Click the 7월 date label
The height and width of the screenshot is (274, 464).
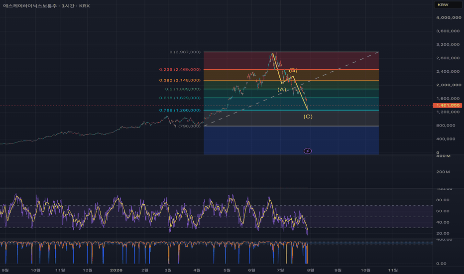(280, 270)
